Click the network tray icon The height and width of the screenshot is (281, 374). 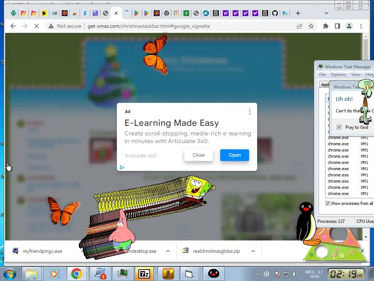click(x=286, y=274)
